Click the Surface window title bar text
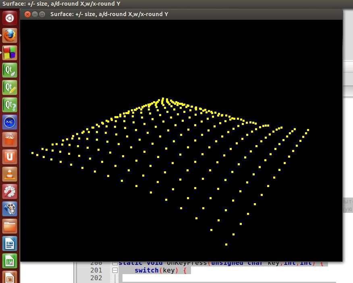 (x=109, y=14)
